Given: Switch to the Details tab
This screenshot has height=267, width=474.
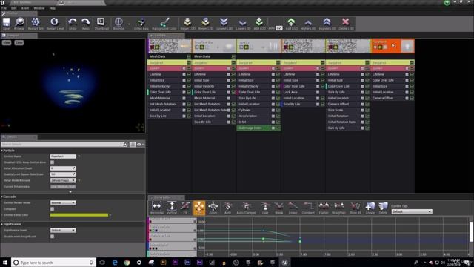Looking at the screenshot, I should click(19, 137).
